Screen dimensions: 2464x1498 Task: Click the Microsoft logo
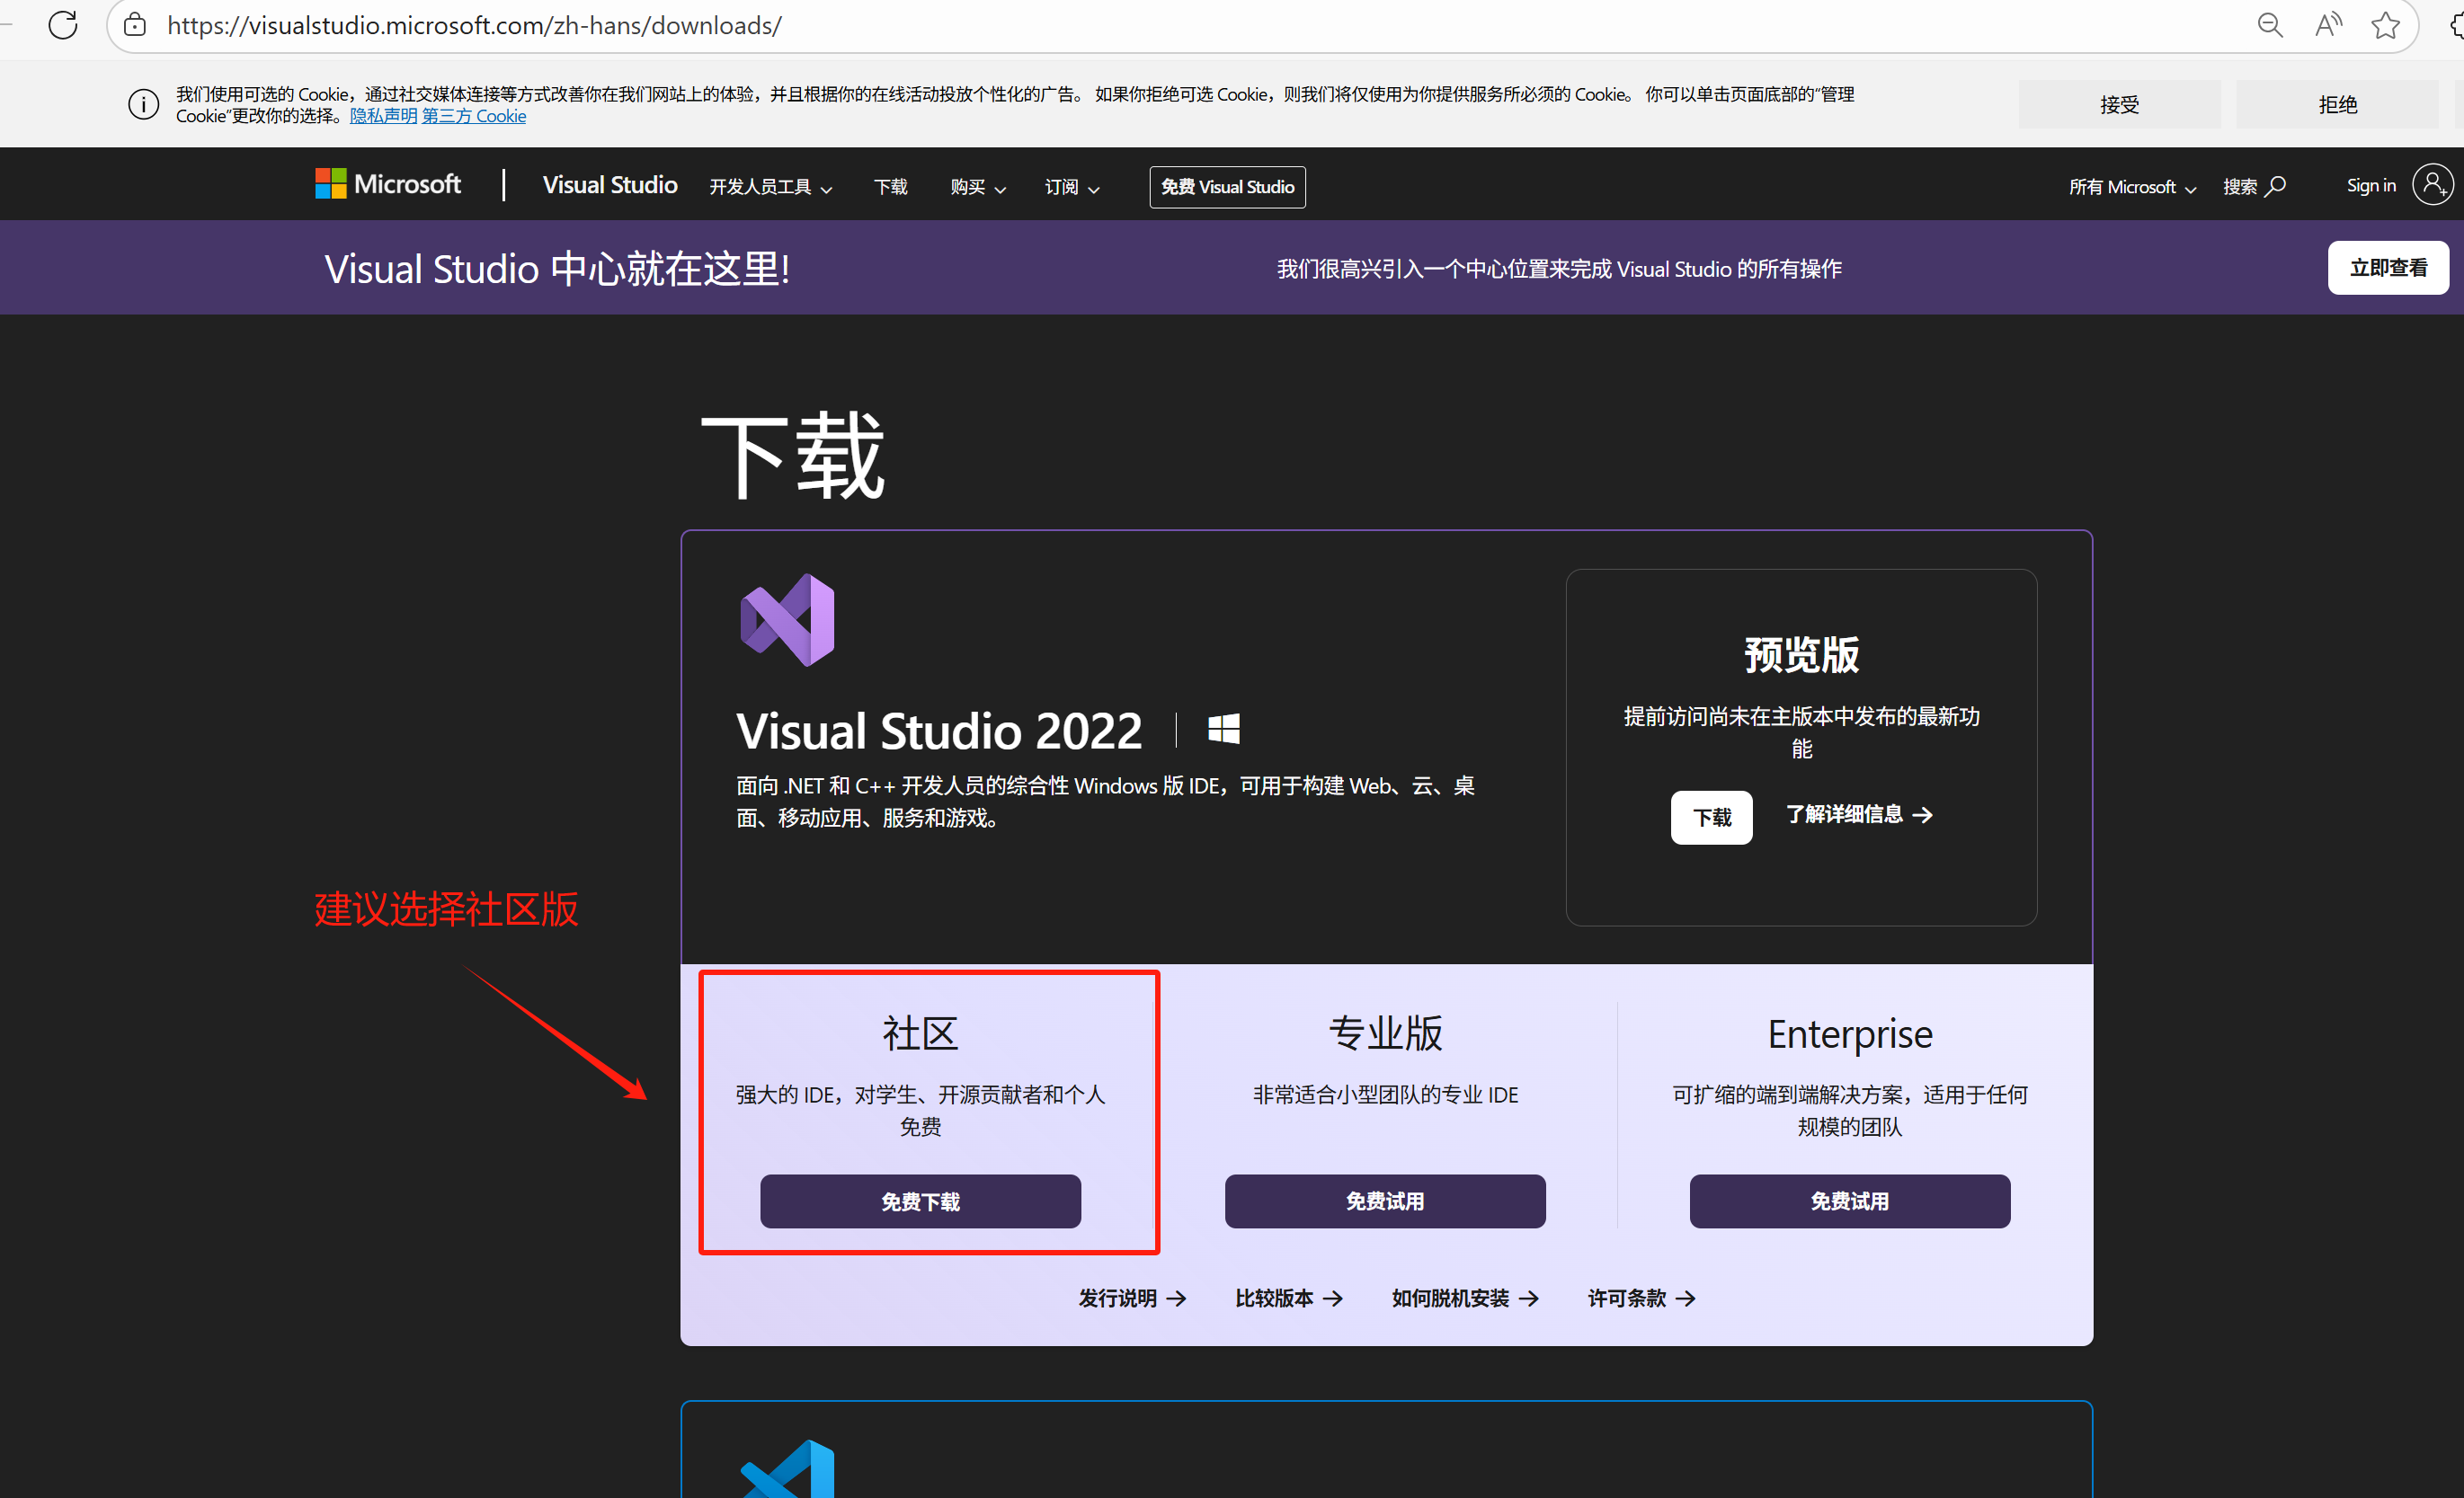point(388,184)
